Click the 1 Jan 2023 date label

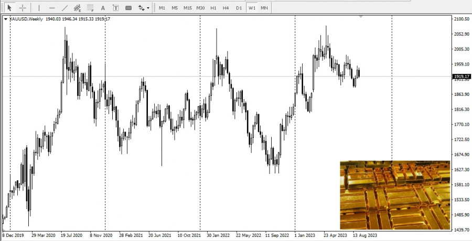[305, 235]
